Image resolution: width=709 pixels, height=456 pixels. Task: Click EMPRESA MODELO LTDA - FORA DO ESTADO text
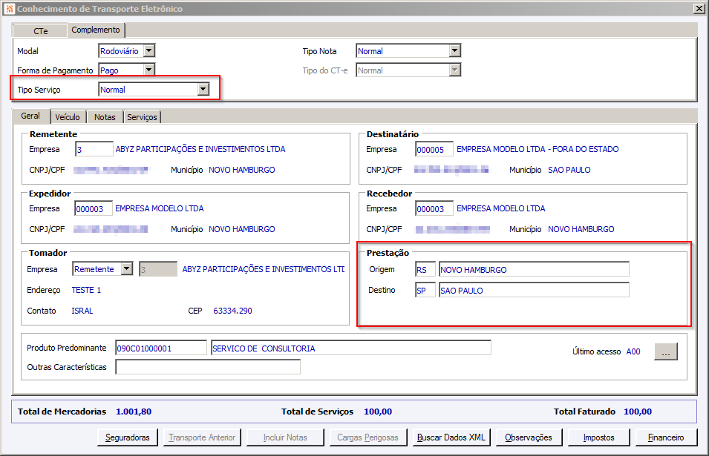(538, 149)
